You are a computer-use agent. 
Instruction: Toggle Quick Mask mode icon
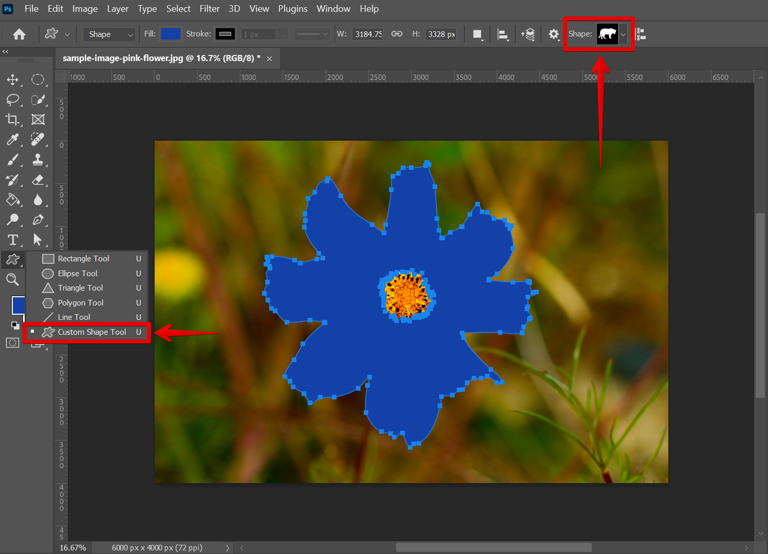click(x=12, y=342)
